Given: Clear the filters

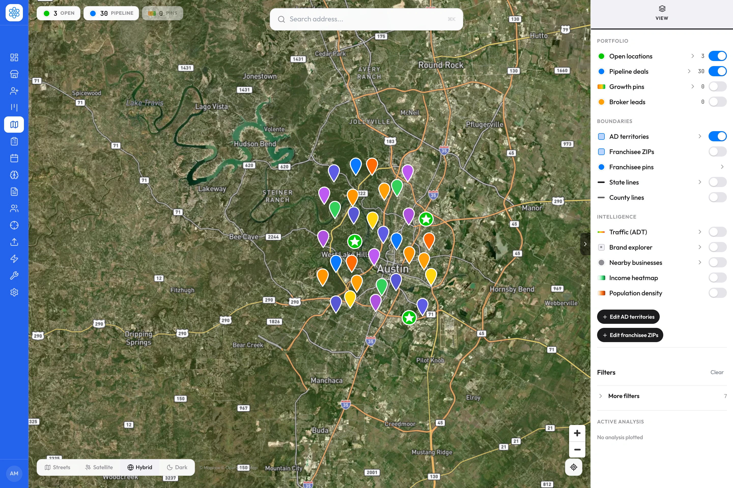Looking at the screenshot, I should [x=717, y=372].
